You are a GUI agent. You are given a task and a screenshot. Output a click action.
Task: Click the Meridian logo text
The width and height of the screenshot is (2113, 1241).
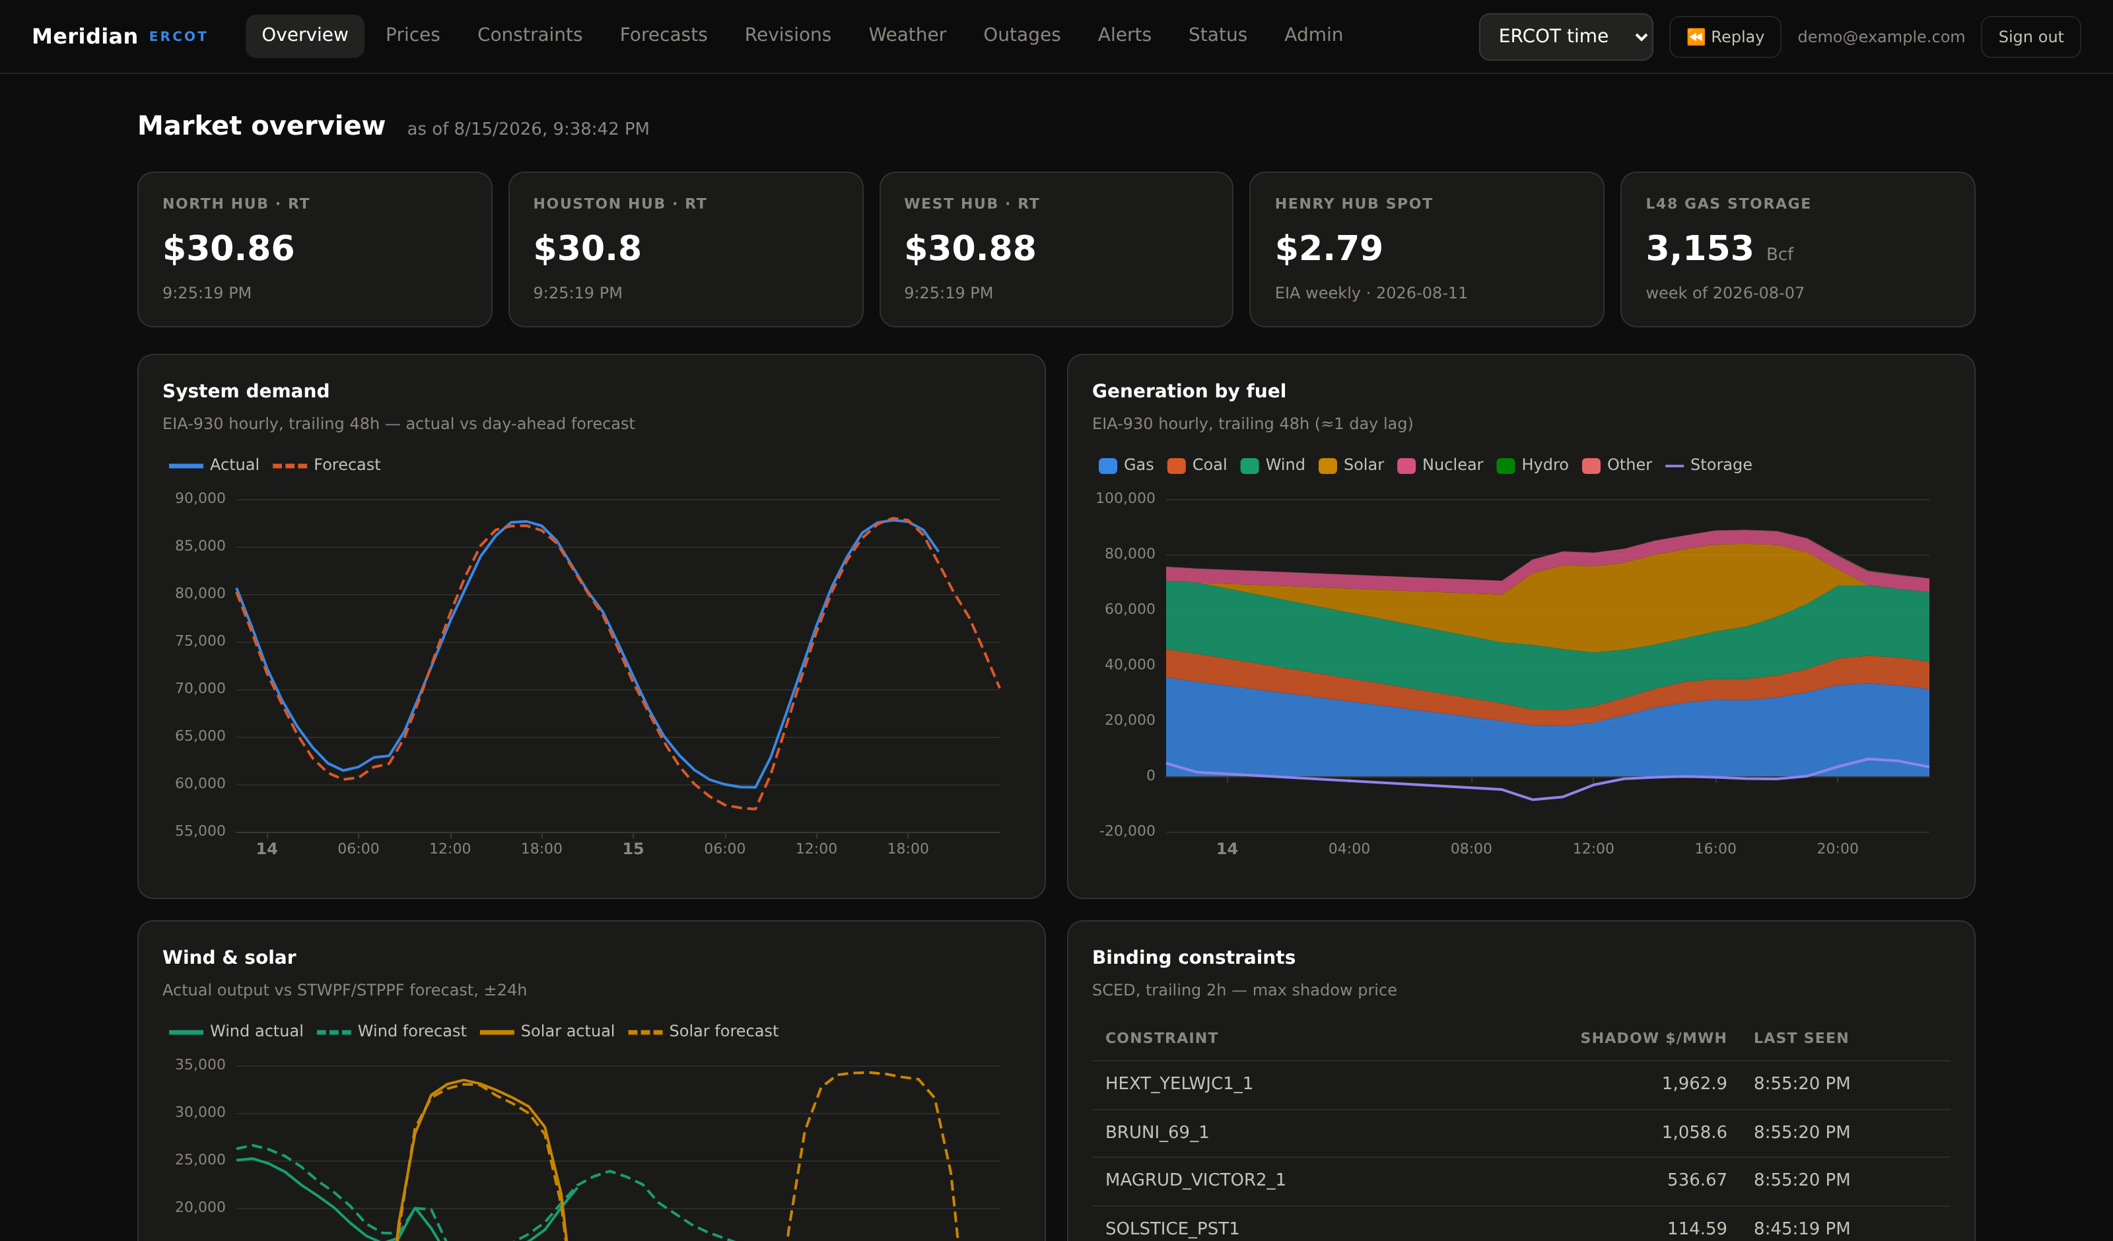(85, 36)
